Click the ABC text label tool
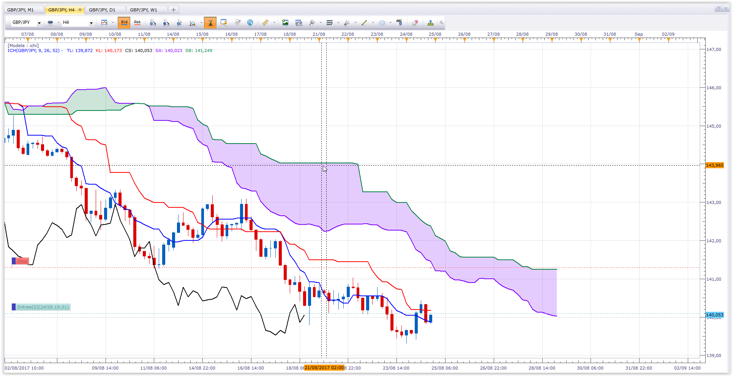This screenshot has width=733, height=376. (399, 23)
